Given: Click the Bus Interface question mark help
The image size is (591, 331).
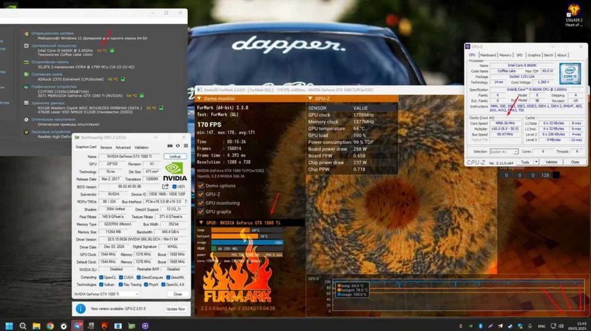Looking at the screenshot, I should click(186, 202).
